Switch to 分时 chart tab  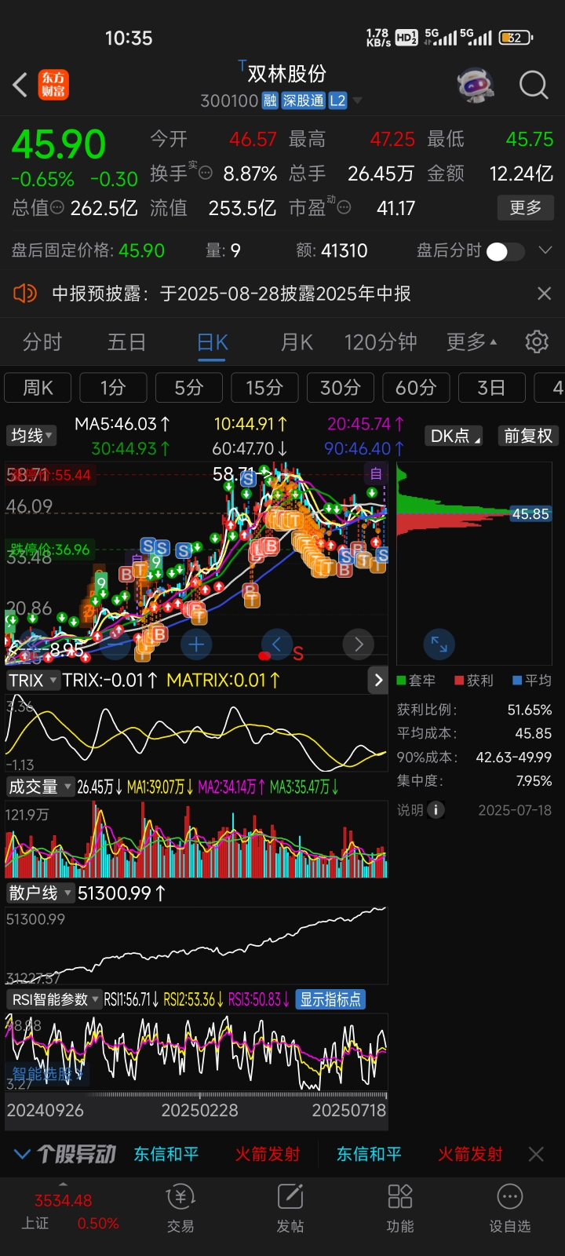pyautogui.click(x=42, y=342)
